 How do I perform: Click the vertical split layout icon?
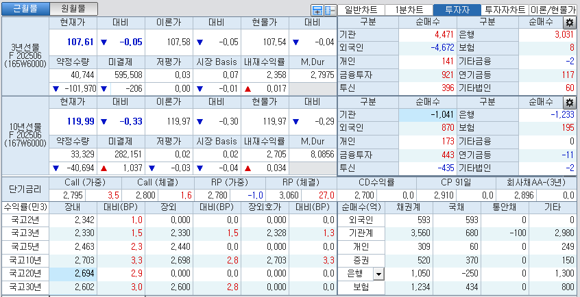(330, 10)
